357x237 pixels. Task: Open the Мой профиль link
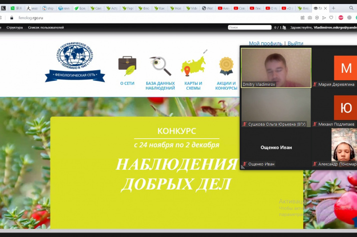tap(266, 43)
